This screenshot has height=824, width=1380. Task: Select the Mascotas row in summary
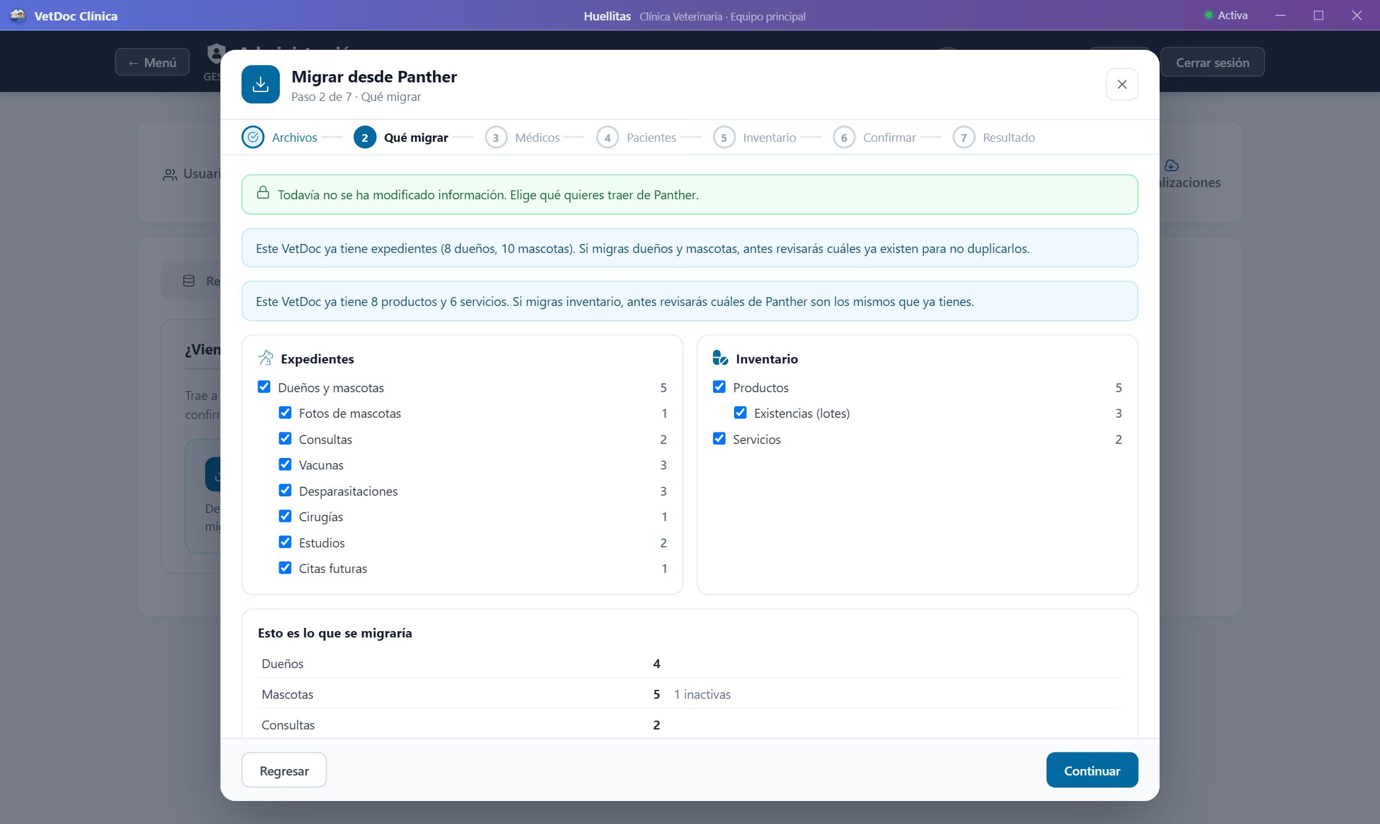[x=690, y=694]
